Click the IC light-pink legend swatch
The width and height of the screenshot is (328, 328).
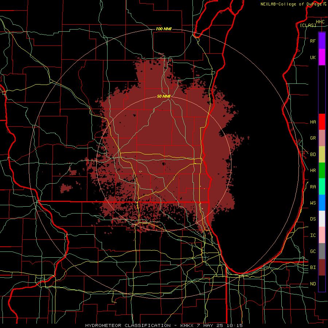pos(322,235)
